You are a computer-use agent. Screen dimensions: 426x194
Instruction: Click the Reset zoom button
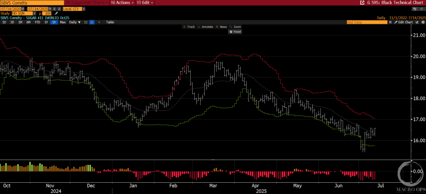point(235,32)
